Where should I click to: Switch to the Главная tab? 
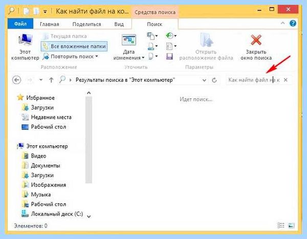click(x=49, y=24)
